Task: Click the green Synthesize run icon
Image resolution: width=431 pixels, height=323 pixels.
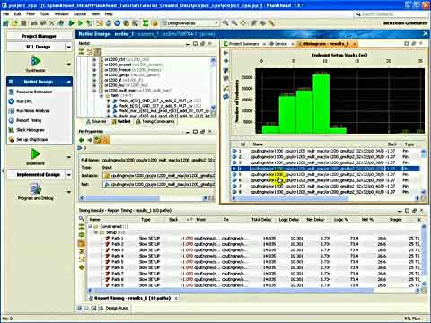Action: click(35, 61)
